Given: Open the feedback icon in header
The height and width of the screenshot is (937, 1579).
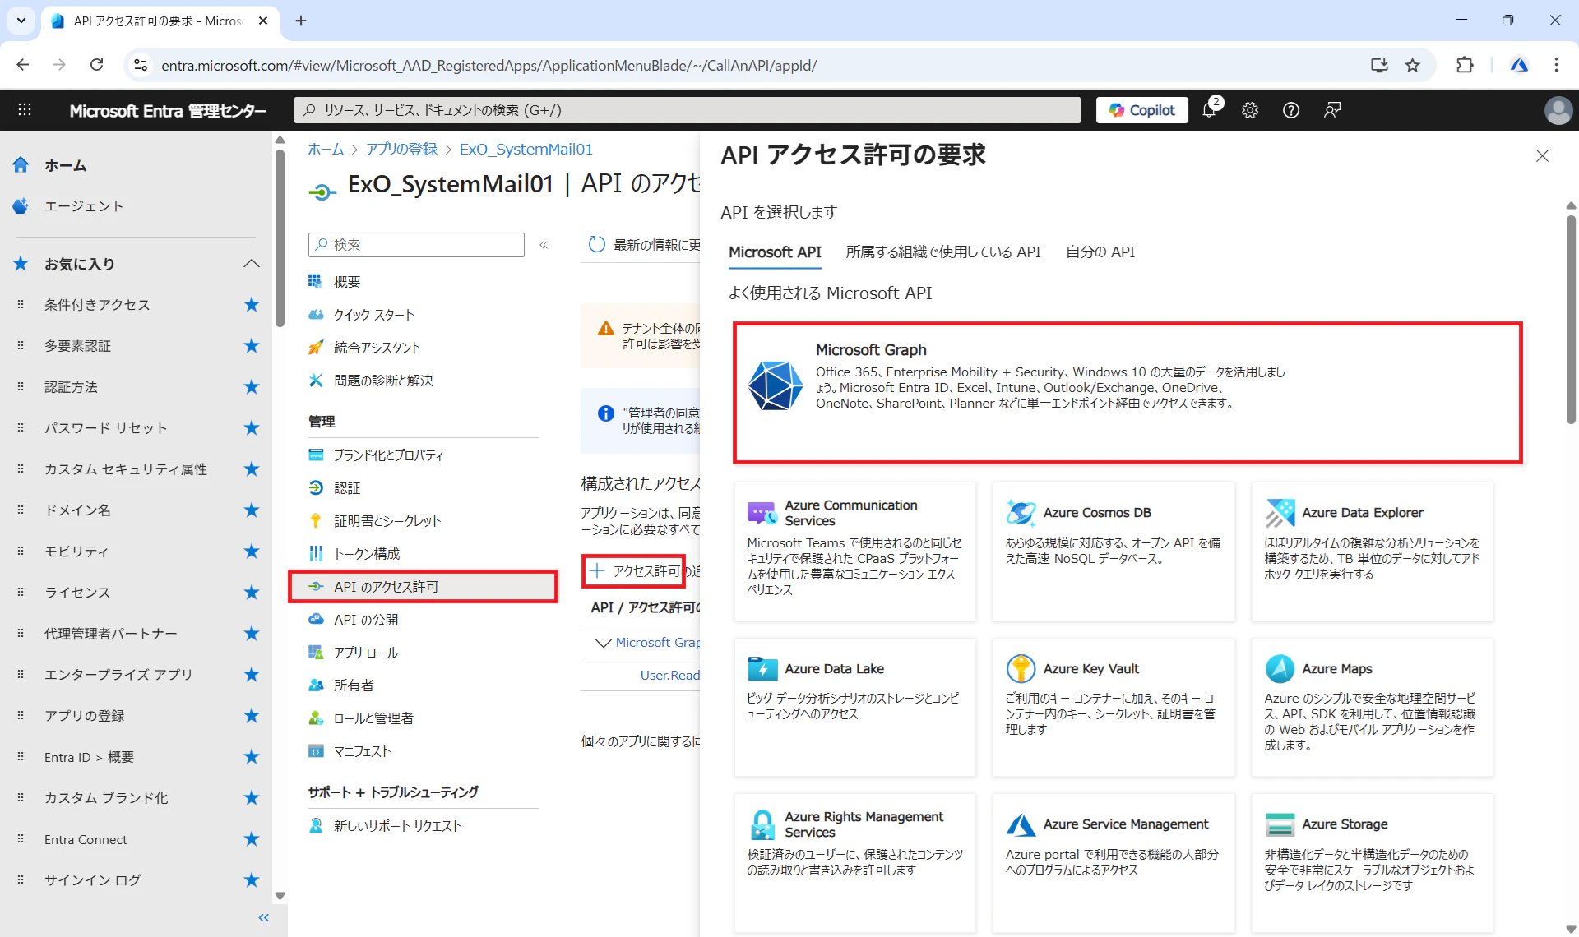Looking at the screenshot, I should (x=1332, y=110).
